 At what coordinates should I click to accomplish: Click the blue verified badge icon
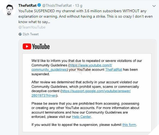tap(39, 5)
